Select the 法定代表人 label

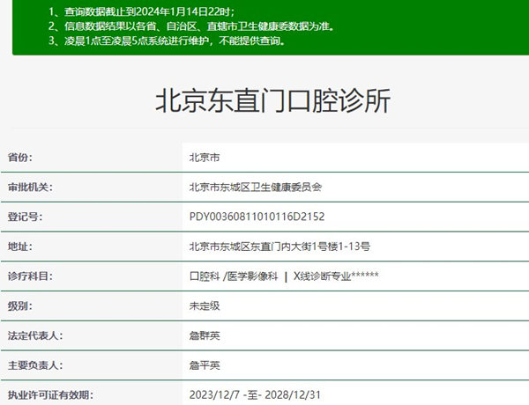pos(35,335)
